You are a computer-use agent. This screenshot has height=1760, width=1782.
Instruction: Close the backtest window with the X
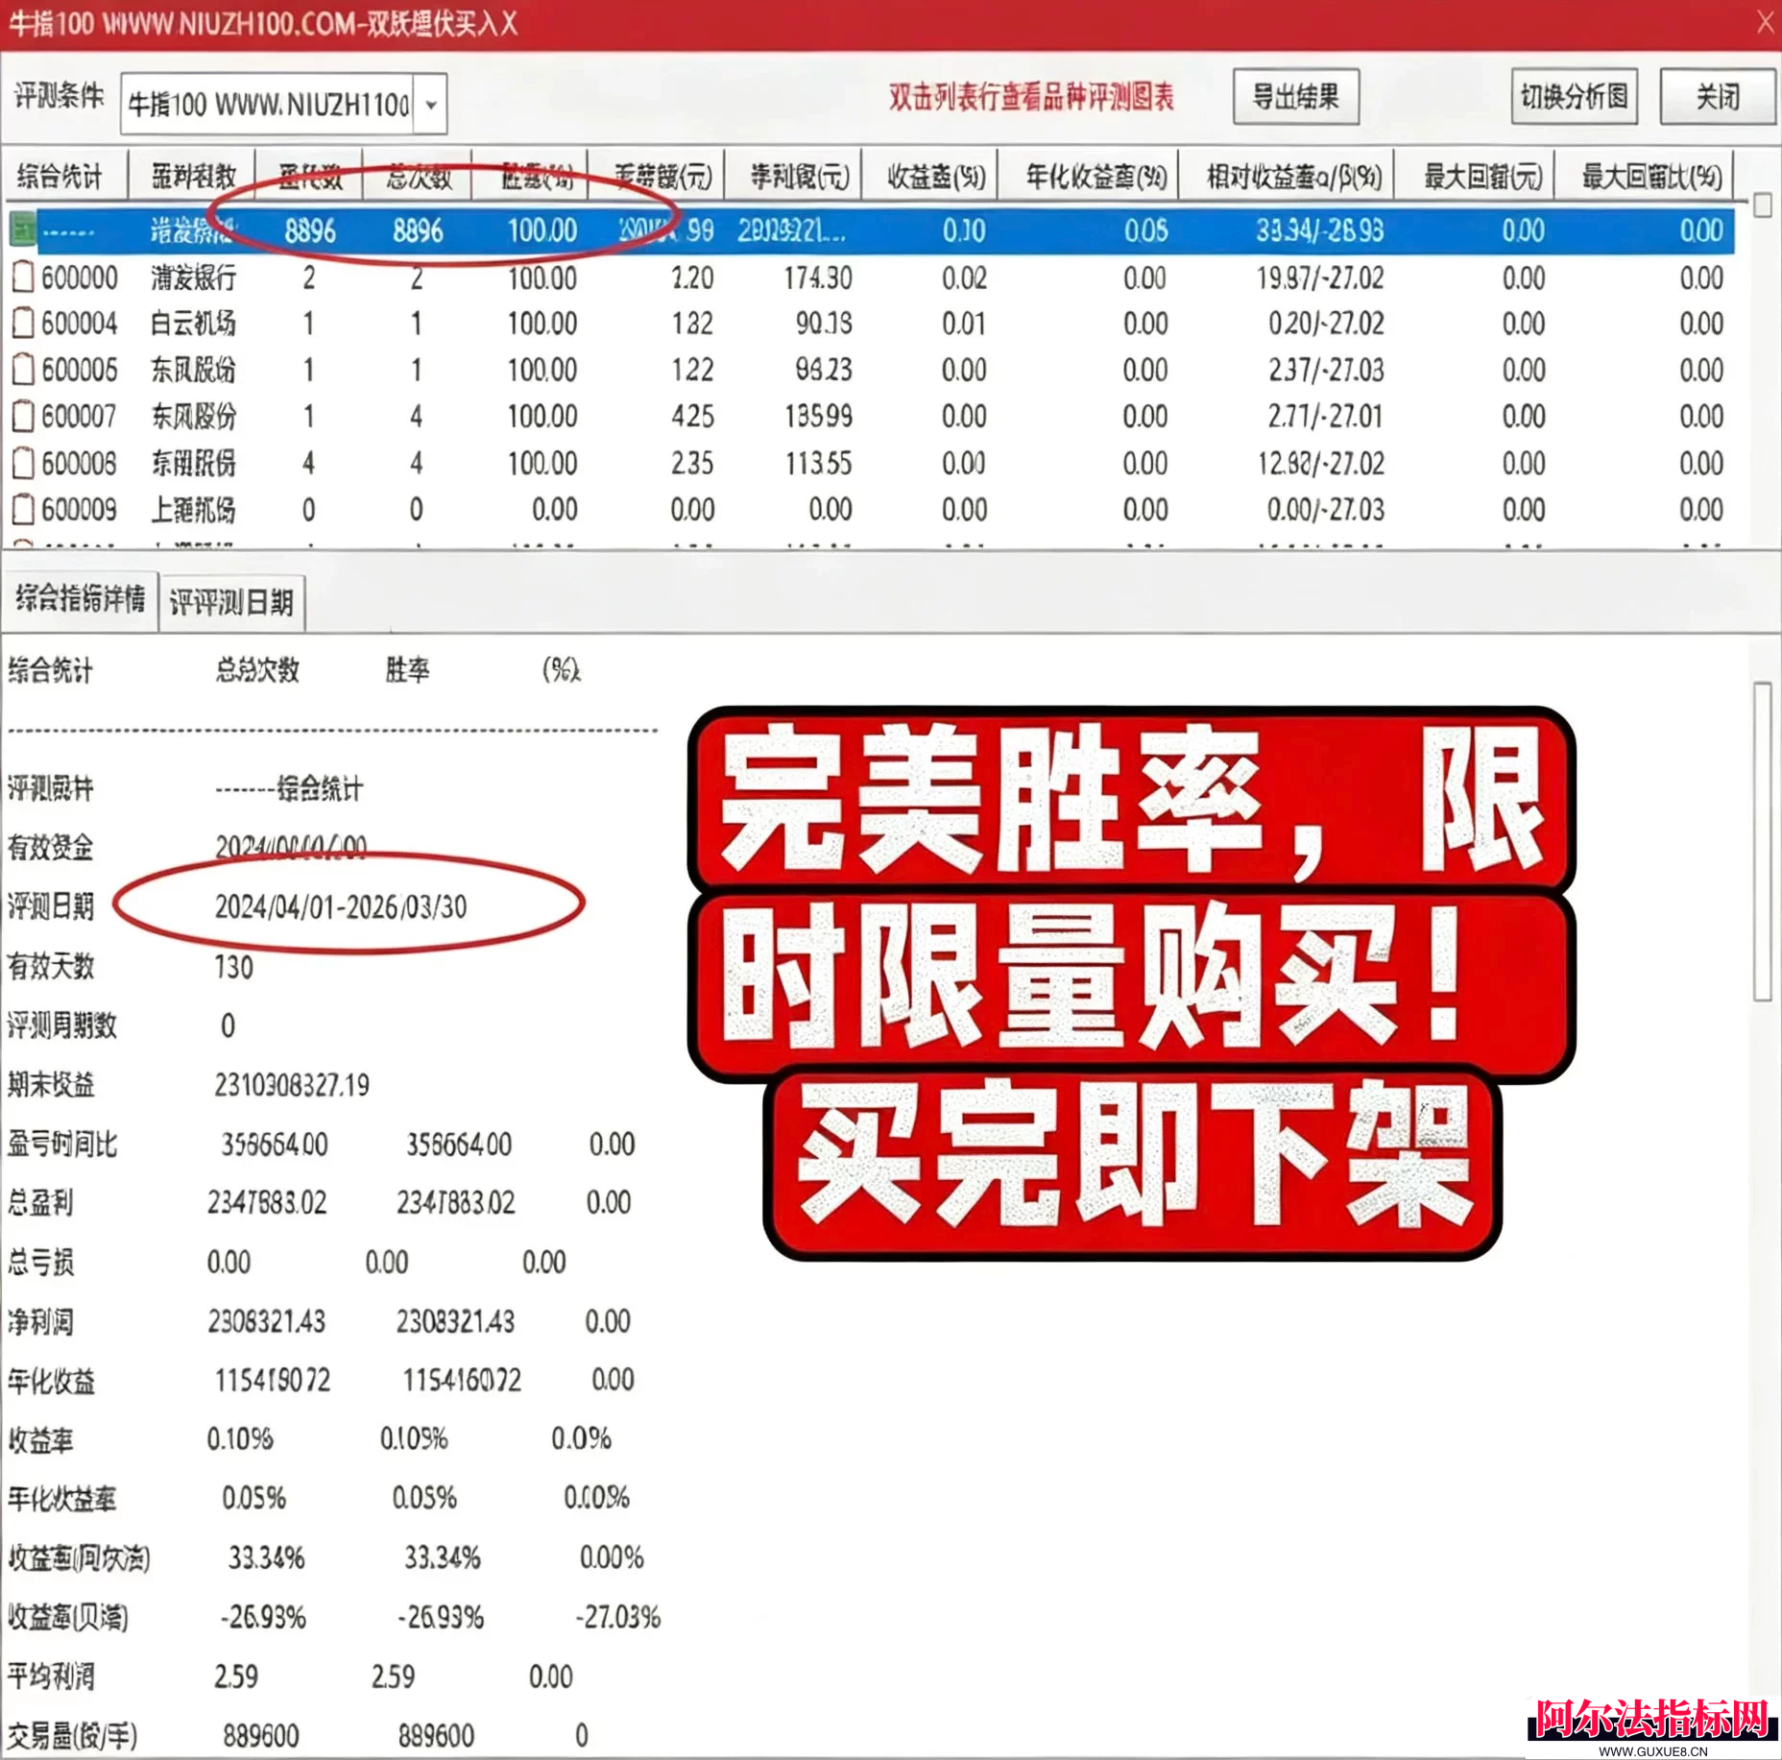(x=1765, y=22)
